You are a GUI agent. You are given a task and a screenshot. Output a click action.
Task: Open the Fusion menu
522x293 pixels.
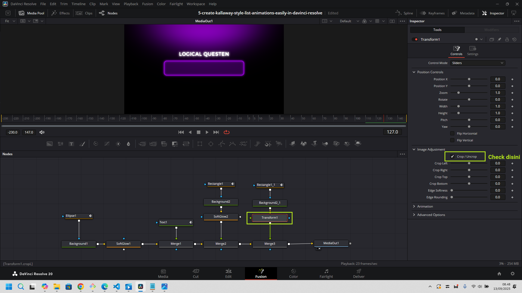(x=147, y=4)
